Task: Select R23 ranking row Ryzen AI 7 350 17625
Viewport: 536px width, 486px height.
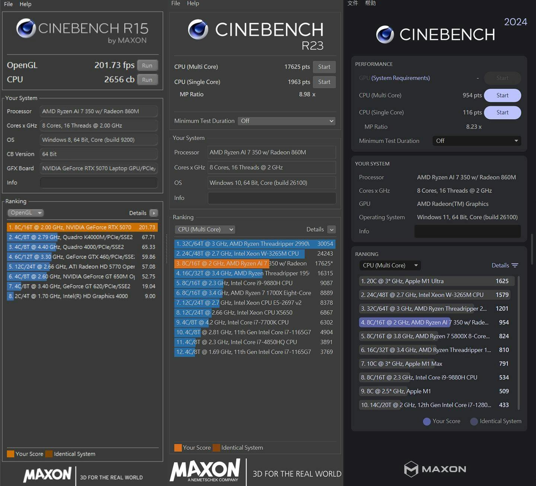Action: [255, 264]
